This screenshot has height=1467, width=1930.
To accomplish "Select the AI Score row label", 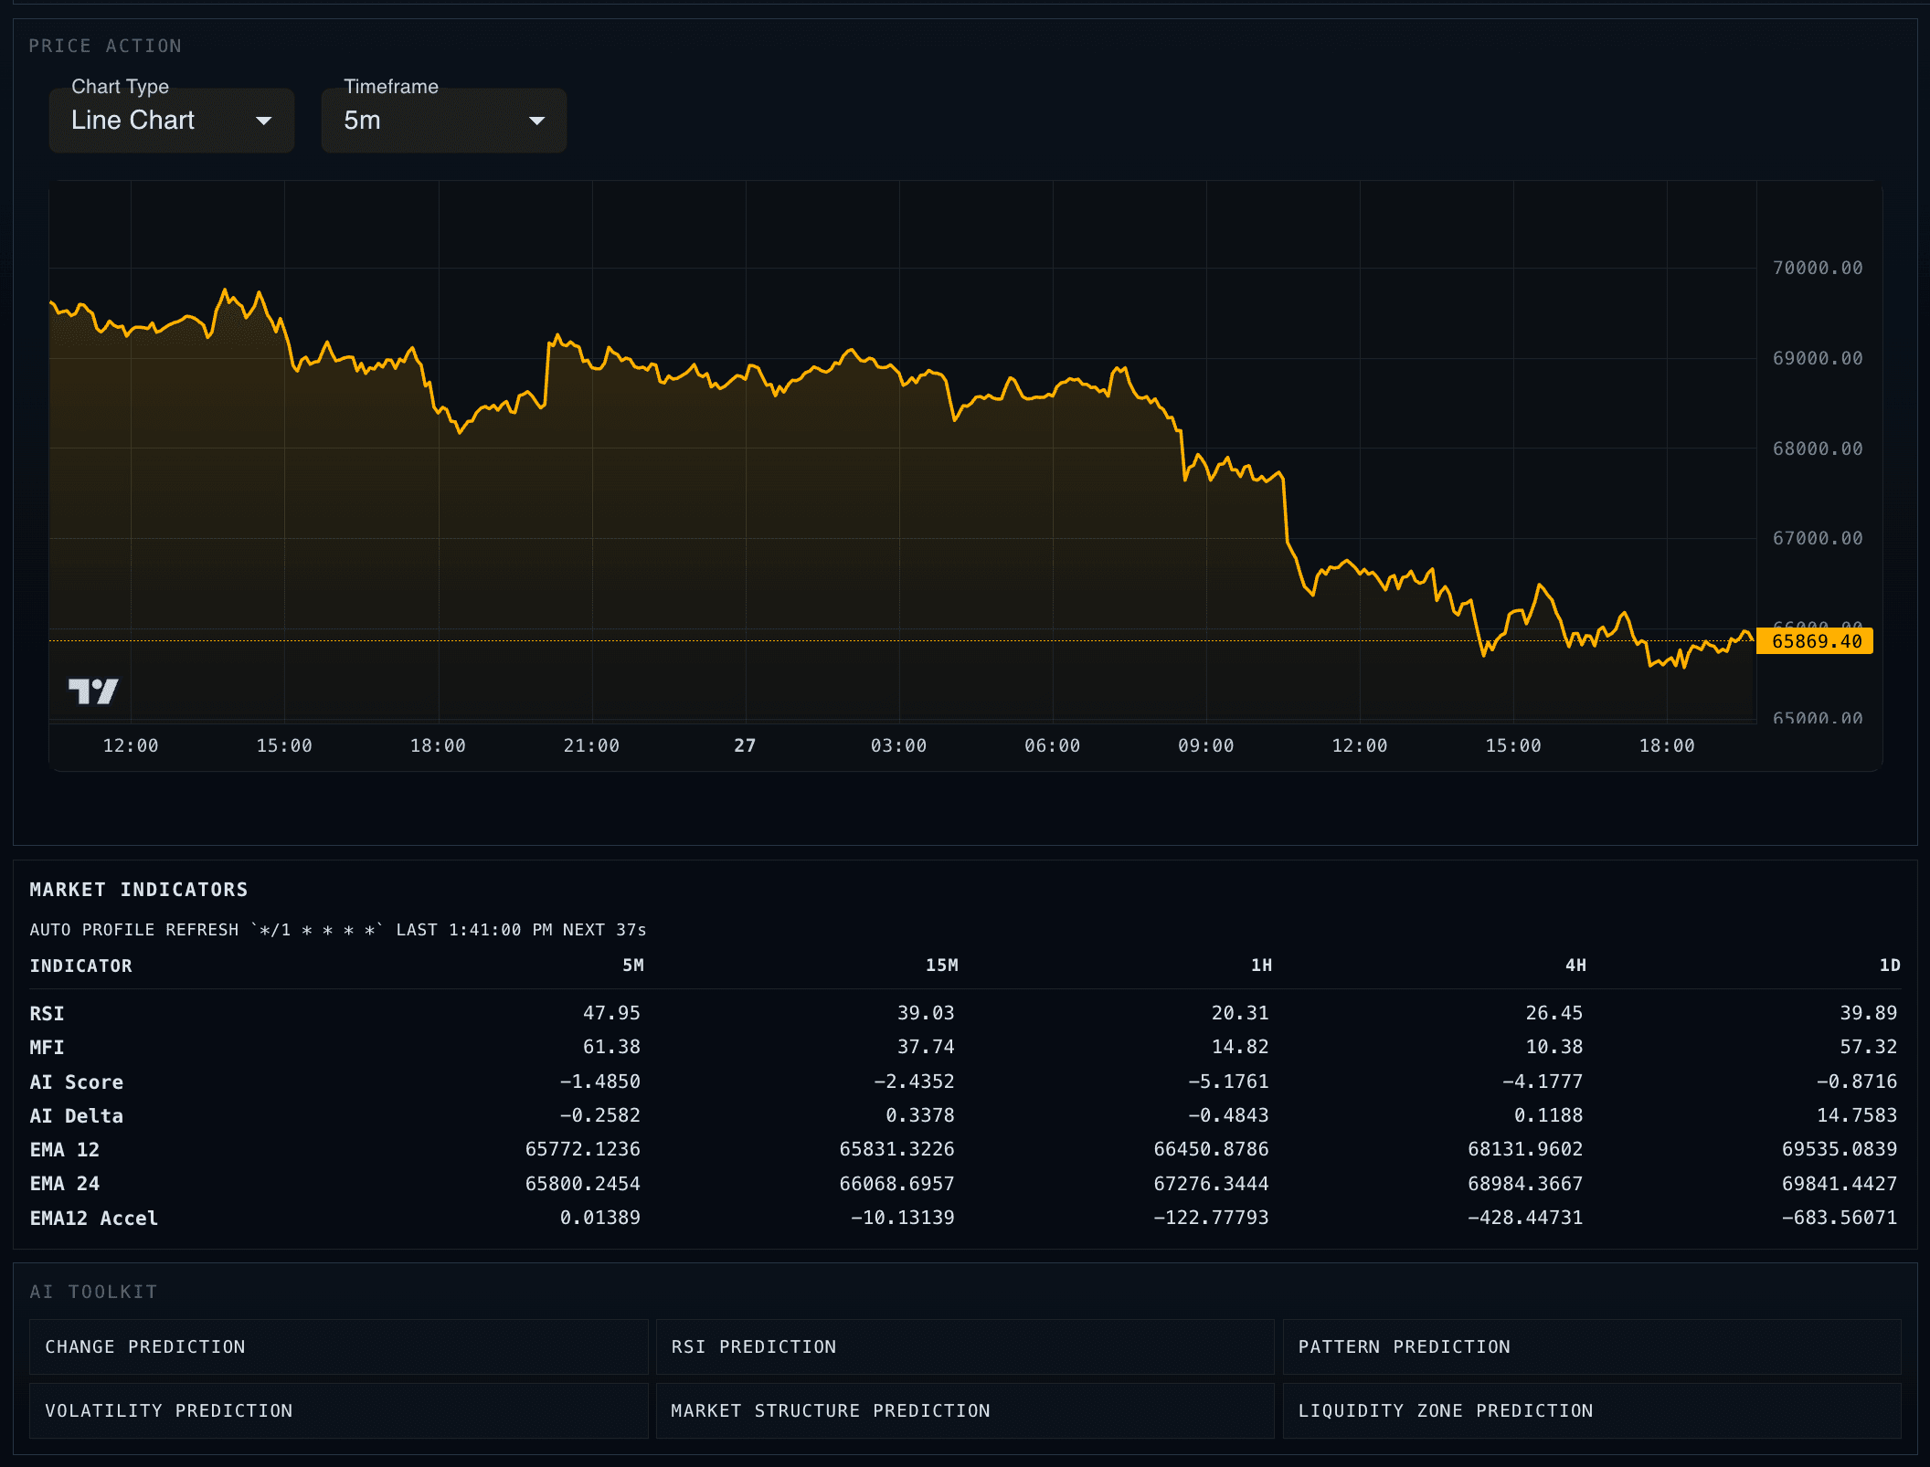I will (77, 1082).
